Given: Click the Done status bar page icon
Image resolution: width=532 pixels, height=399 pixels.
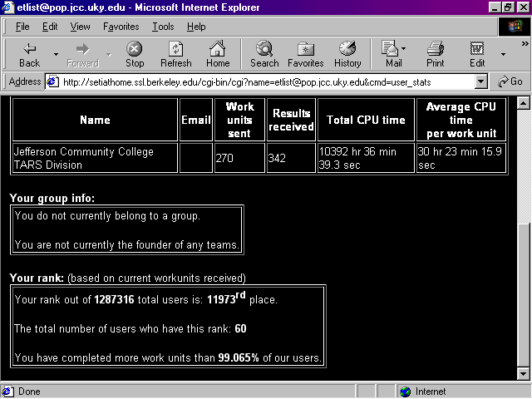Looking at the screenshot, I should coord(7,392).
